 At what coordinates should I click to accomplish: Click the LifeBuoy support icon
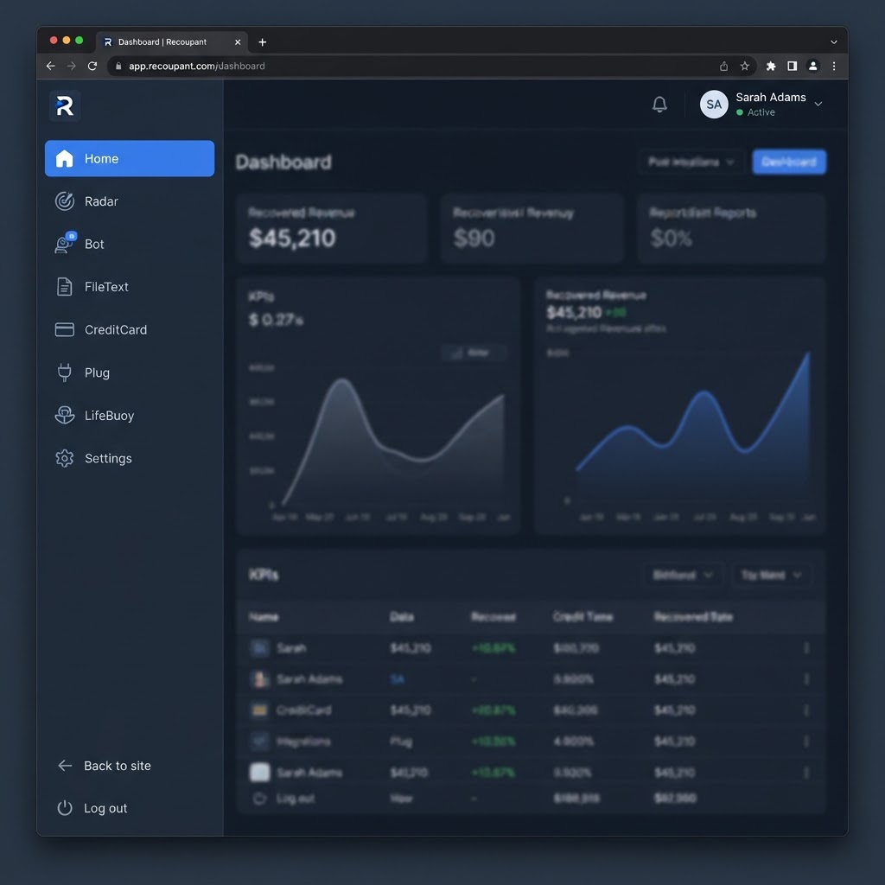[65, 416]
